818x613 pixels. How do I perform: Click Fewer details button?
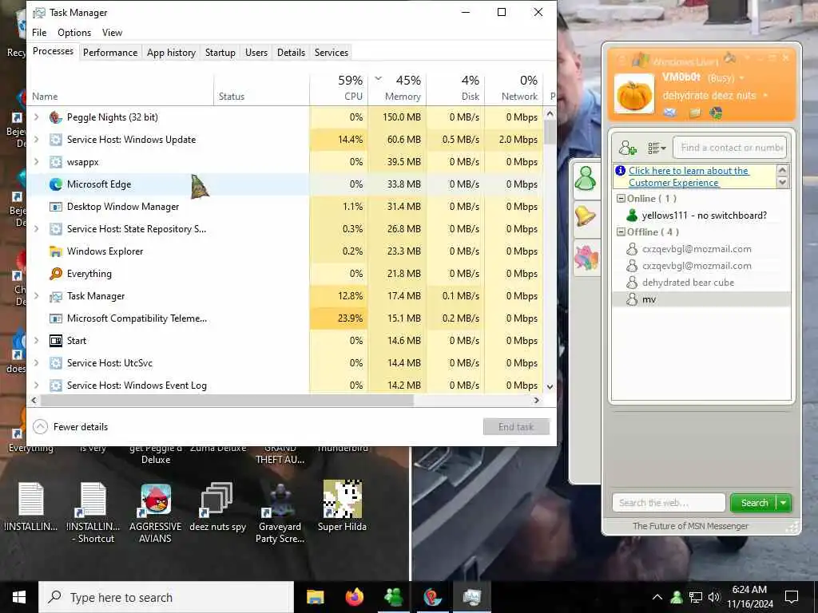pos(70,427)
